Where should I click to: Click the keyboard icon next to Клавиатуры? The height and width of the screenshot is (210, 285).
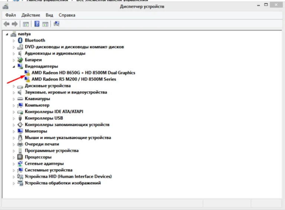tap(20, 99)
